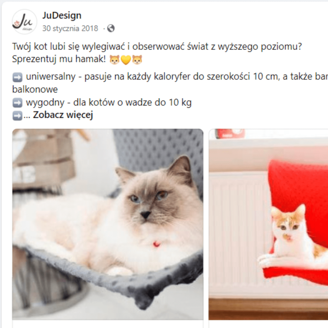Click the yellow heart emoji

click(126, 60)
